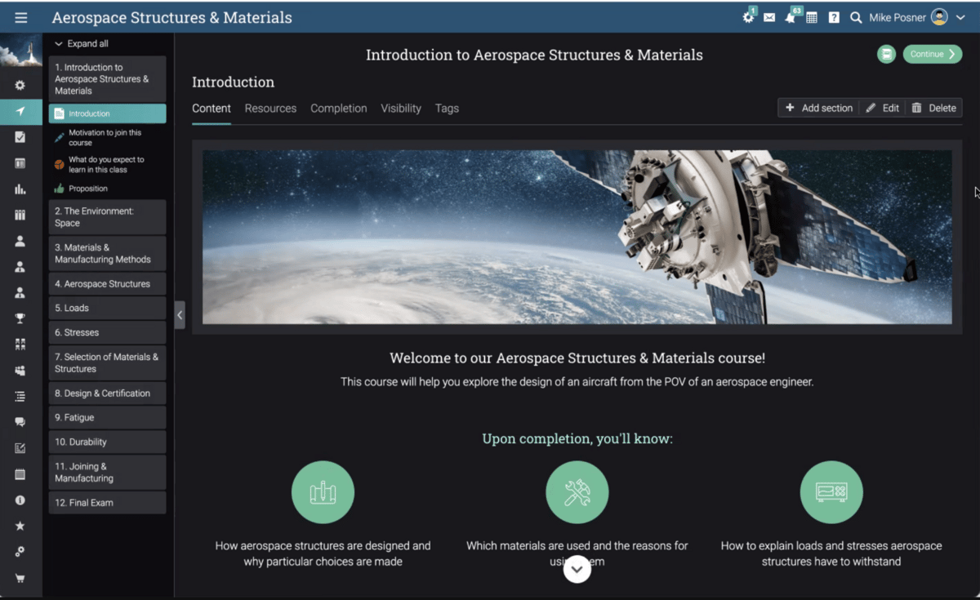Click the Mike Posner user name
This screenshot has height=600, width=980.
898,17
